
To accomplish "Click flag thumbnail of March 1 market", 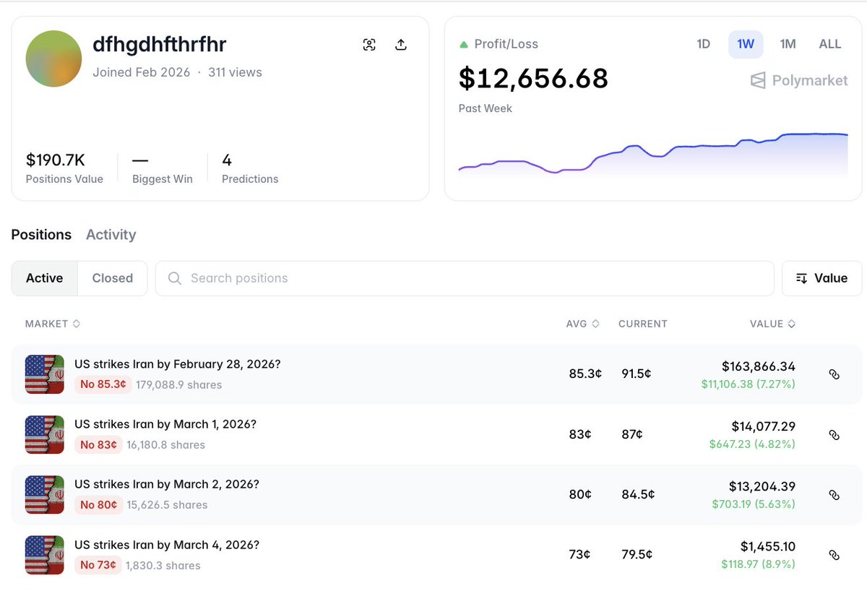I will pos(45,434).
